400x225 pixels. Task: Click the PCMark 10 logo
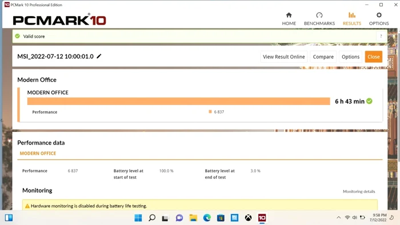[x=59, y=19]
